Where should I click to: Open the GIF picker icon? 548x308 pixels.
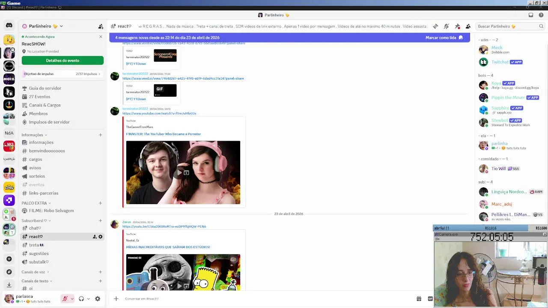[x=430, y=299]
